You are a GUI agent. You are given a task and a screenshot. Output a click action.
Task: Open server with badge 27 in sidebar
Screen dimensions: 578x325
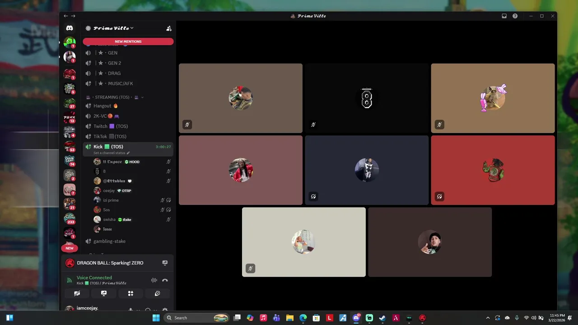coord(70,103)
